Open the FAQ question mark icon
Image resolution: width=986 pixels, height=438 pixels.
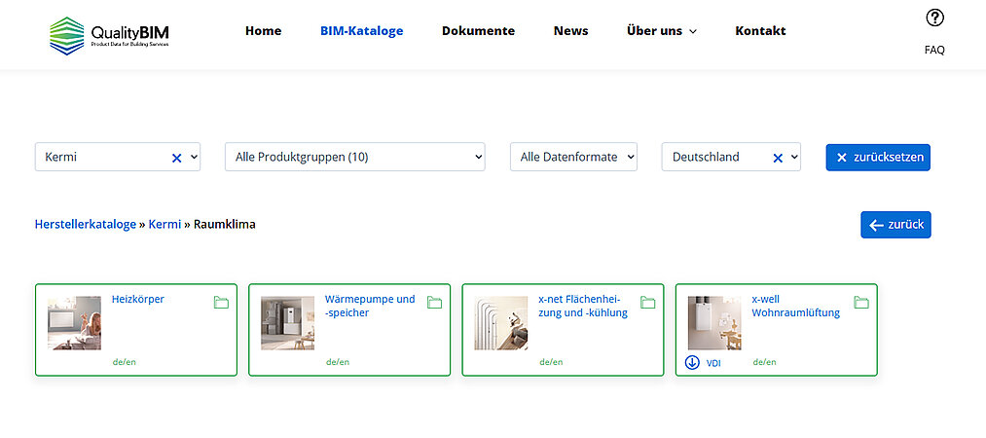[934, 18]
